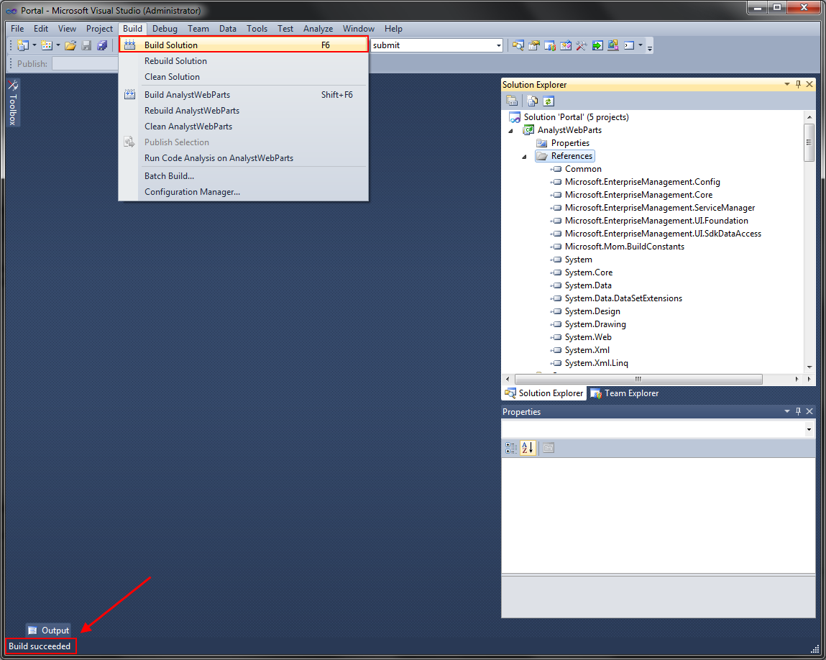Close the Properties panel

(x=809, y=411)
